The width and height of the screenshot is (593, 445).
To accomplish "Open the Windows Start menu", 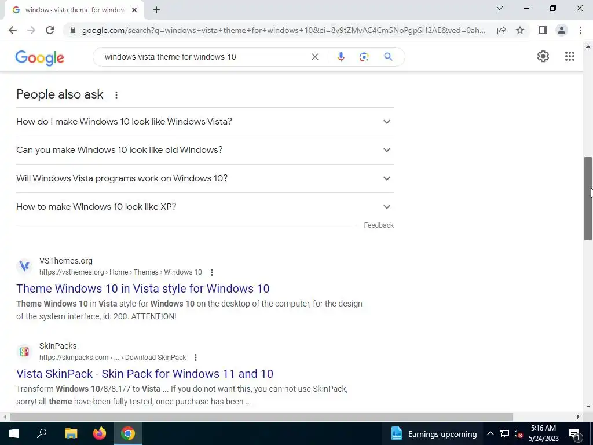I will click(14, 433).
